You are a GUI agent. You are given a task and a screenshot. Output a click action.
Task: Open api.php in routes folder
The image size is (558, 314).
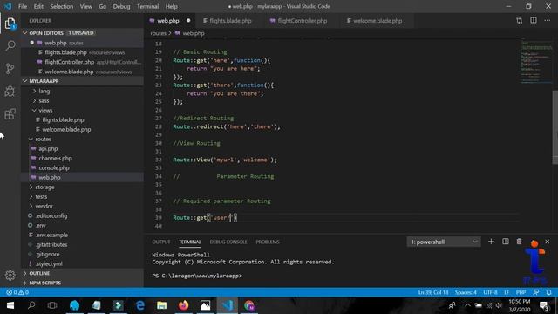49,149
